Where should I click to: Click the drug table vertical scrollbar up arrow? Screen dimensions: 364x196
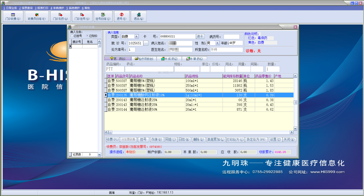(x=295, y=76)
